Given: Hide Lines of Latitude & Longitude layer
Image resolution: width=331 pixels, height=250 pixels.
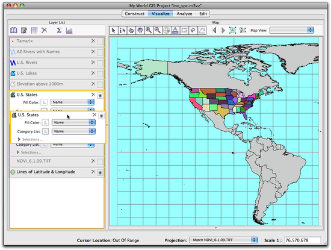Looking at the screenshot, I should [100, 173].
